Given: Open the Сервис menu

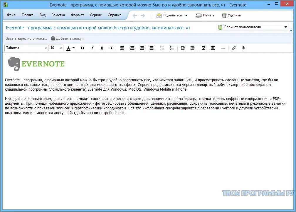Looking at the screenshot, I should pyautogui.click(x=96, y=15).
